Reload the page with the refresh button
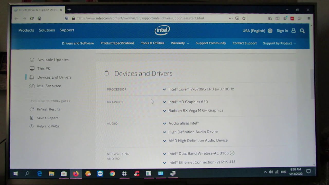Image resolution: width=329 pixels, height=185 pixels. click(32, 18)
